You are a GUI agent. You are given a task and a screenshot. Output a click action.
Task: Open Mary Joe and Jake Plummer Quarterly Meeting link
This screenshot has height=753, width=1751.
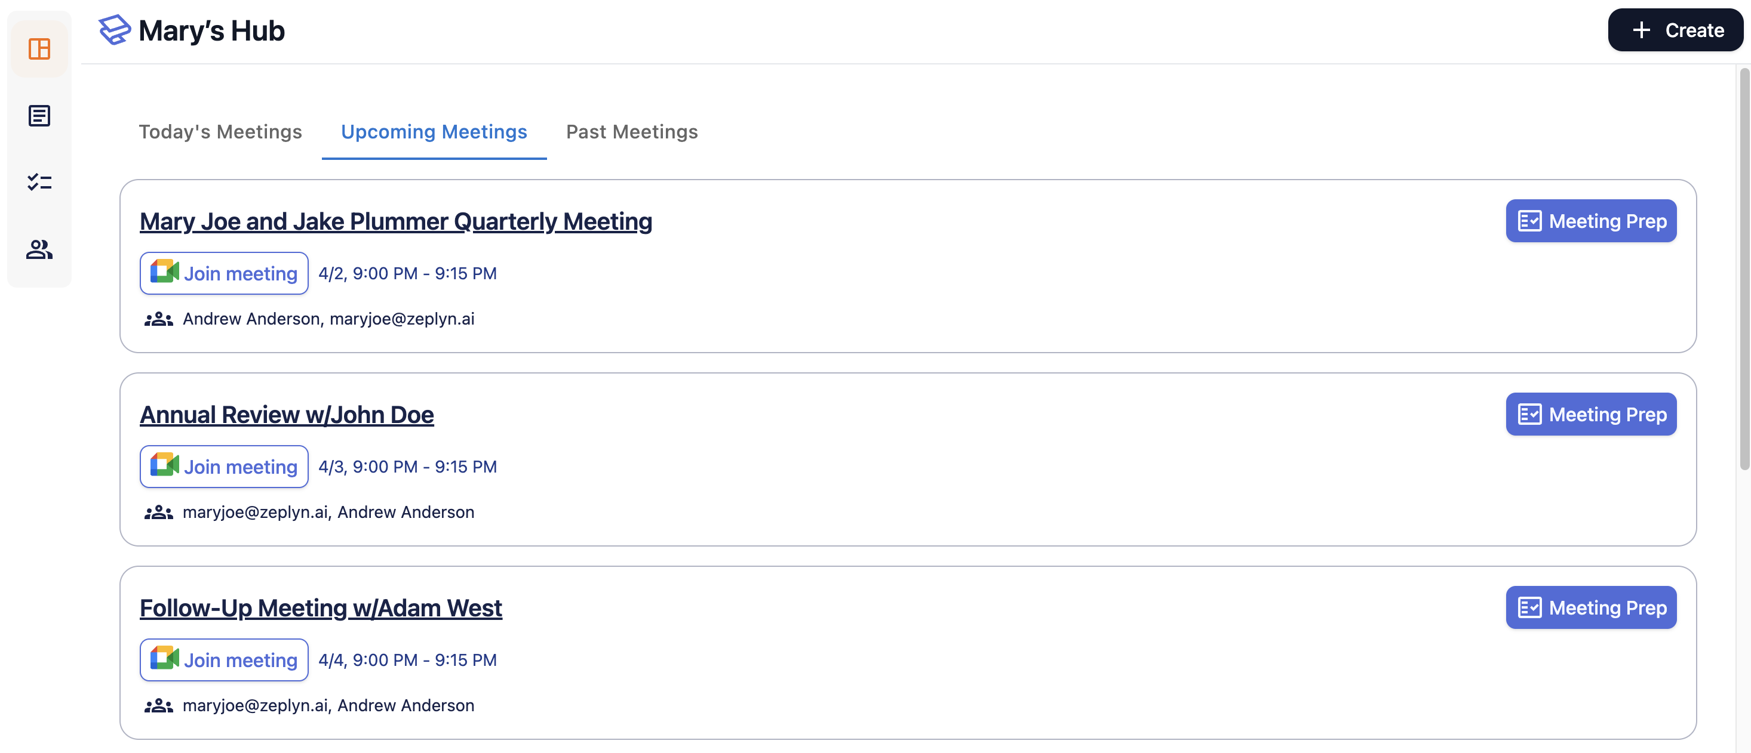(x=395, y=222)
